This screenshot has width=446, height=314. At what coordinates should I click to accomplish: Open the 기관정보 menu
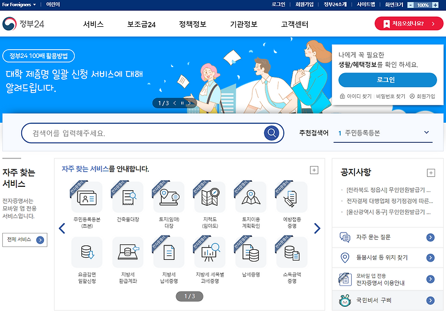click(x=244, y=24)
